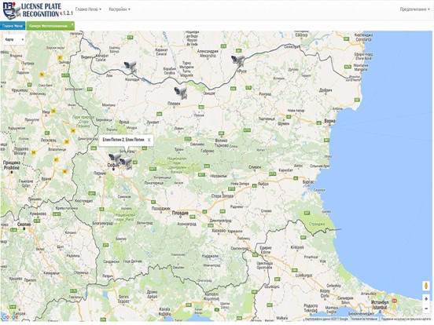The height and width of the screenshot is (325, 434).
Task: Click the Бургас city label
Action: click(308, 182)
